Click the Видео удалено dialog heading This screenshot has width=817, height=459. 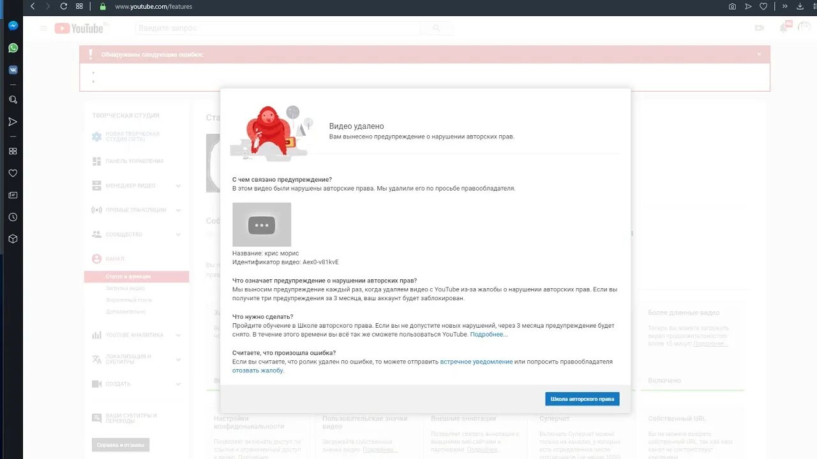pyautogui.click(x=356, y=126)
